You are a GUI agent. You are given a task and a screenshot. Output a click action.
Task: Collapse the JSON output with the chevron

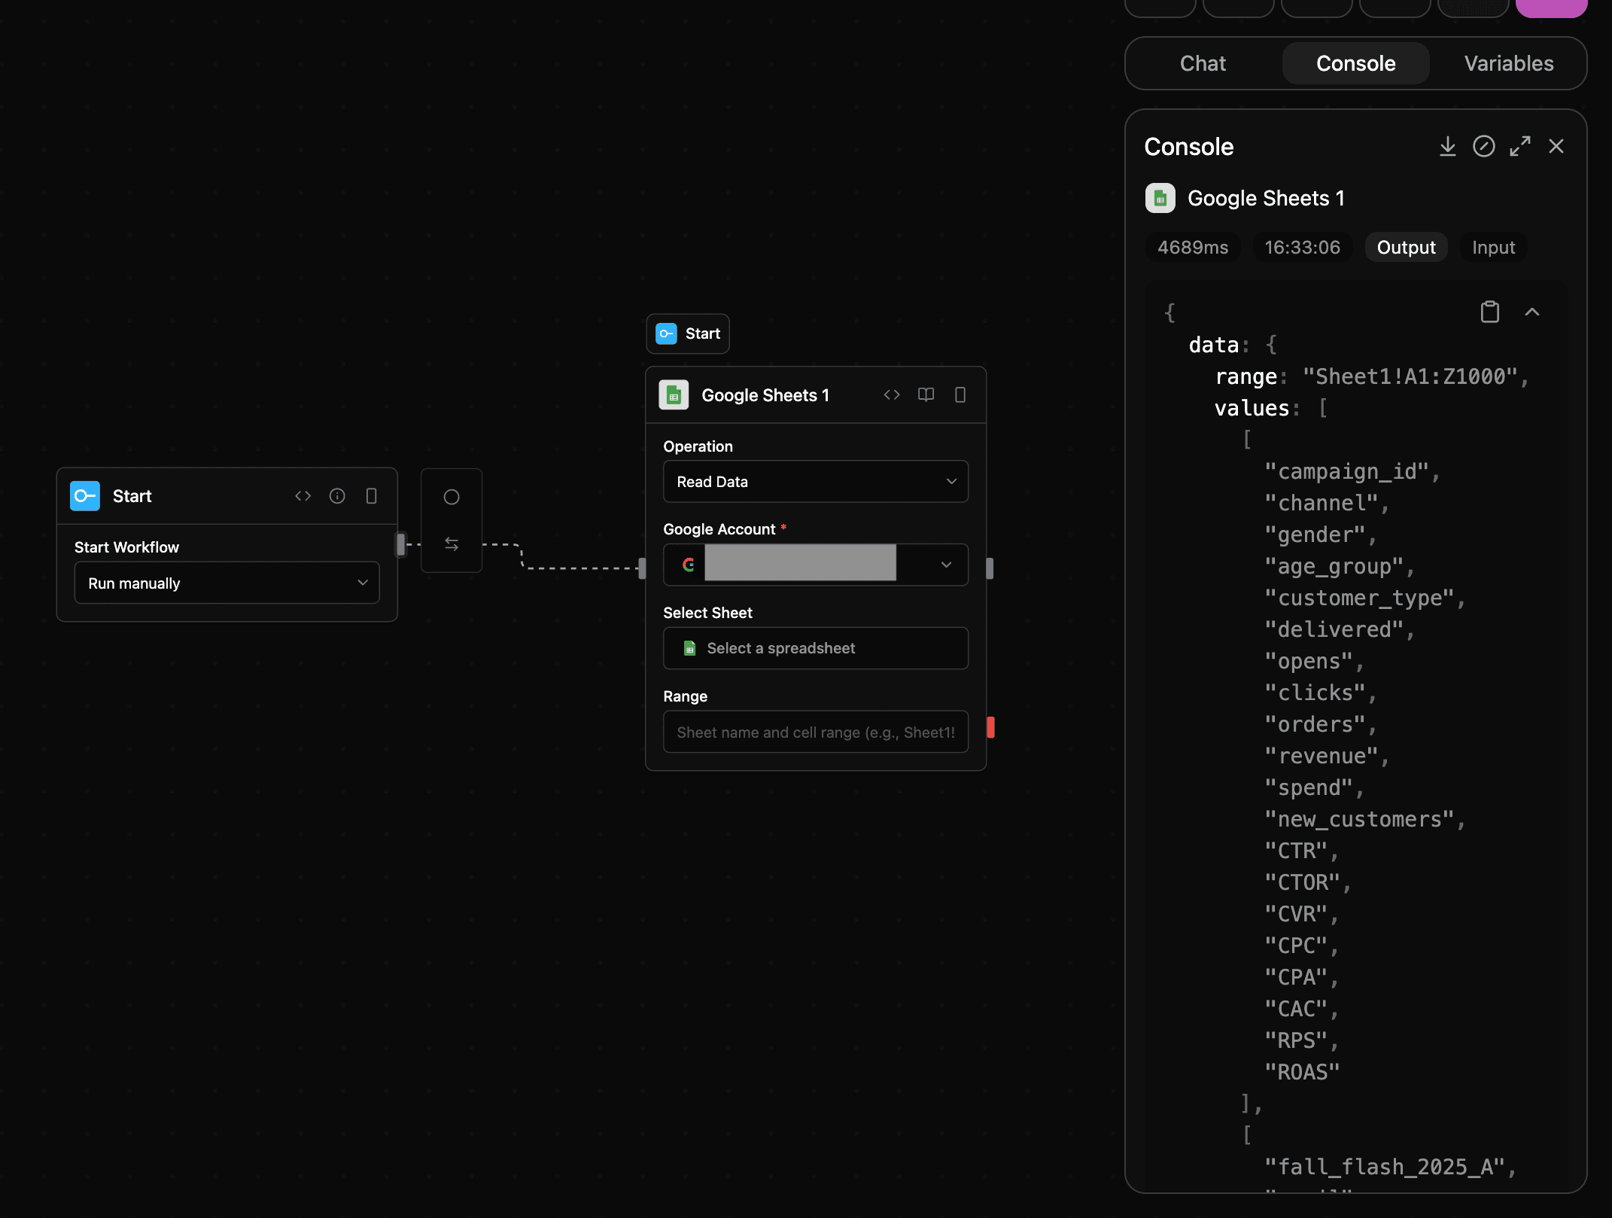click(1533, 311)
